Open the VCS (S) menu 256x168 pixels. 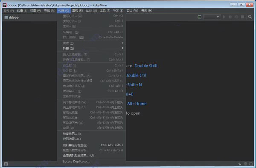pyautogui.click(x=118, y=11)
